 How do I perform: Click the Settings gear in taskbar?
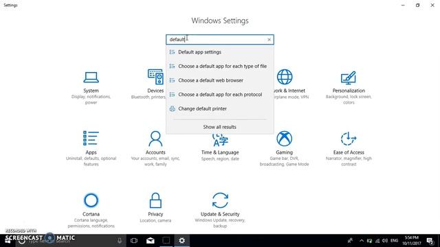(181, 241)
